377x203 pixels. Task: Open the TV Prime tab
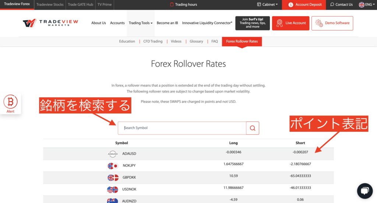[x=104, y=4]
